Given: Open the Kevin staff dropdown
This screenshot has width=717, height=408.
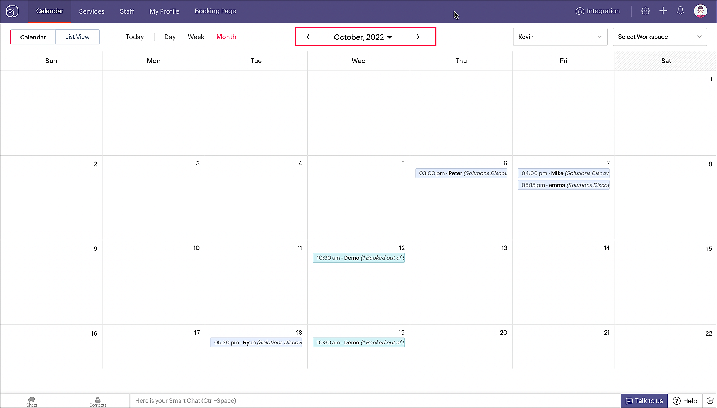Looking at the screenshot, I should point(560,37).
